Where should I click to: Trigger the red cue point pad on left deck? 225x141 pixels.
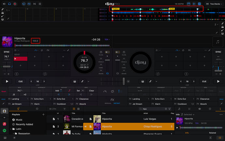(21, 59)
